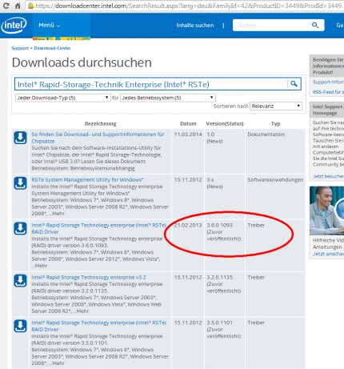The height and width of the screenshot is (369, 344).
Task: Click the Bezeichnung column header
Action: click(100, 124)
